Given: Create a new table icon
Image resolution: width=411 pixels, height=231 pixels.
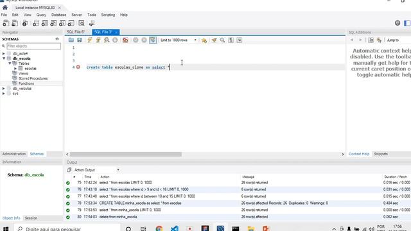Looking at the screenshot, I should pyautogui.click(x=44, y=23).
